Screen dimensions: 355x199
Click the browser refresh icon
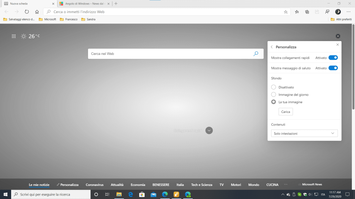pos(27,12)
